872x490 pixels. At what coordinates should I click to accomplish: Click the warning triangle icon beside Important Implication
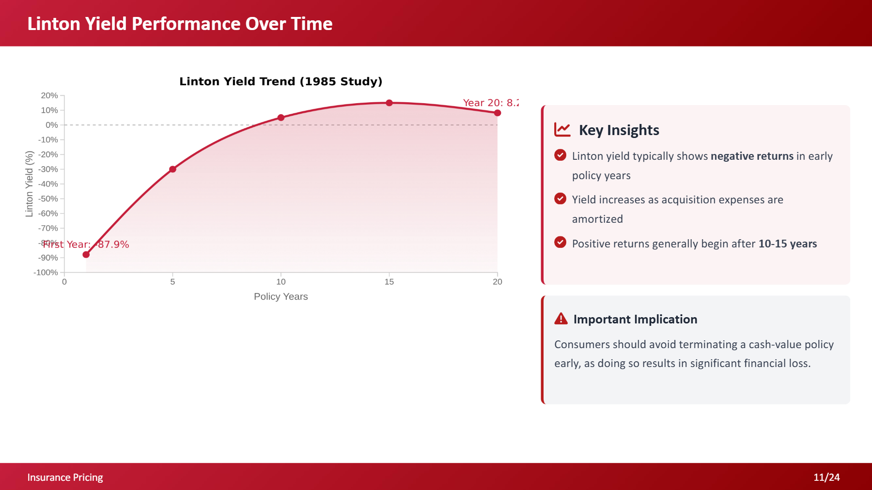click(561, 319)
